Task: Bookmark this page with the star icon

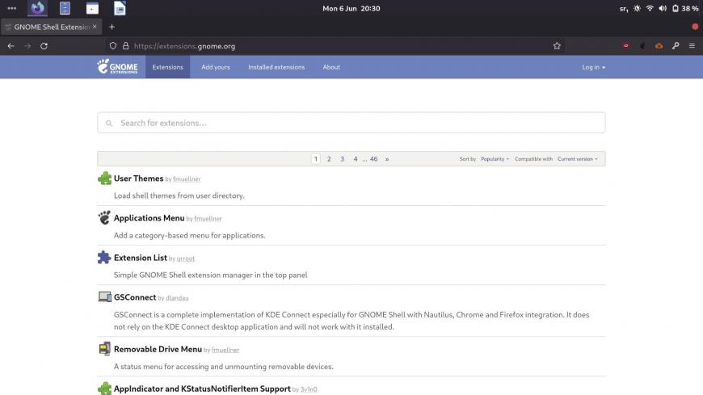Action: 557,46
